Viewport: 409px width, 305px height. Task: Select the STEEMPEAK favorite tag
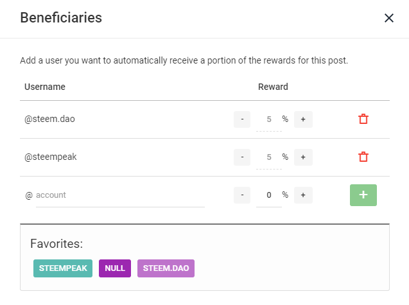tap(64, 268)
